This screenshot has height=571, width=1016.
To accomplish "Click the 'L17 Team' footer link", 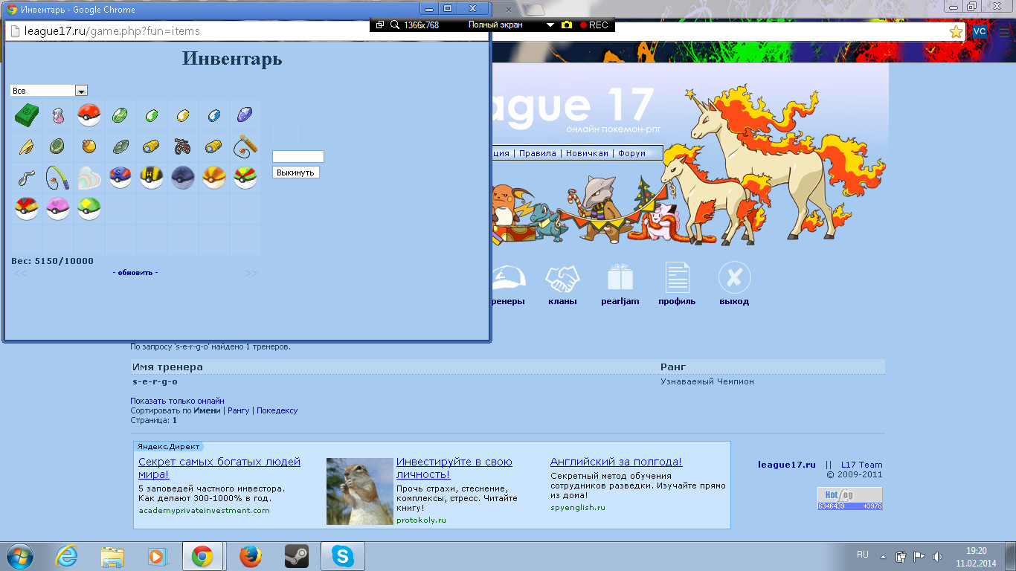I will 862,465.
